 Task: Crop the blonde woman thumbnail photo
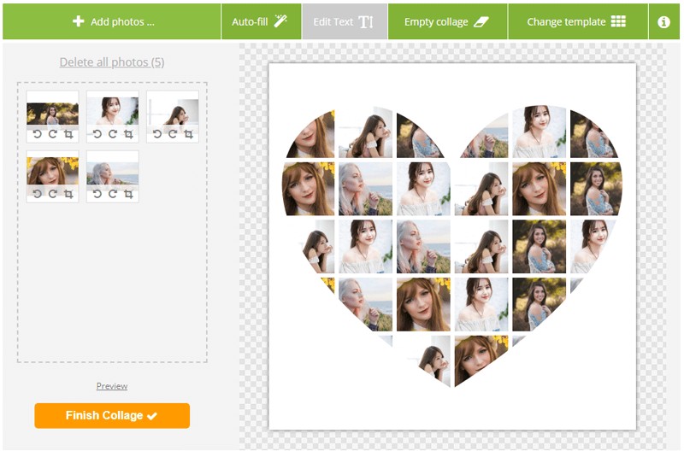(128, 194)
